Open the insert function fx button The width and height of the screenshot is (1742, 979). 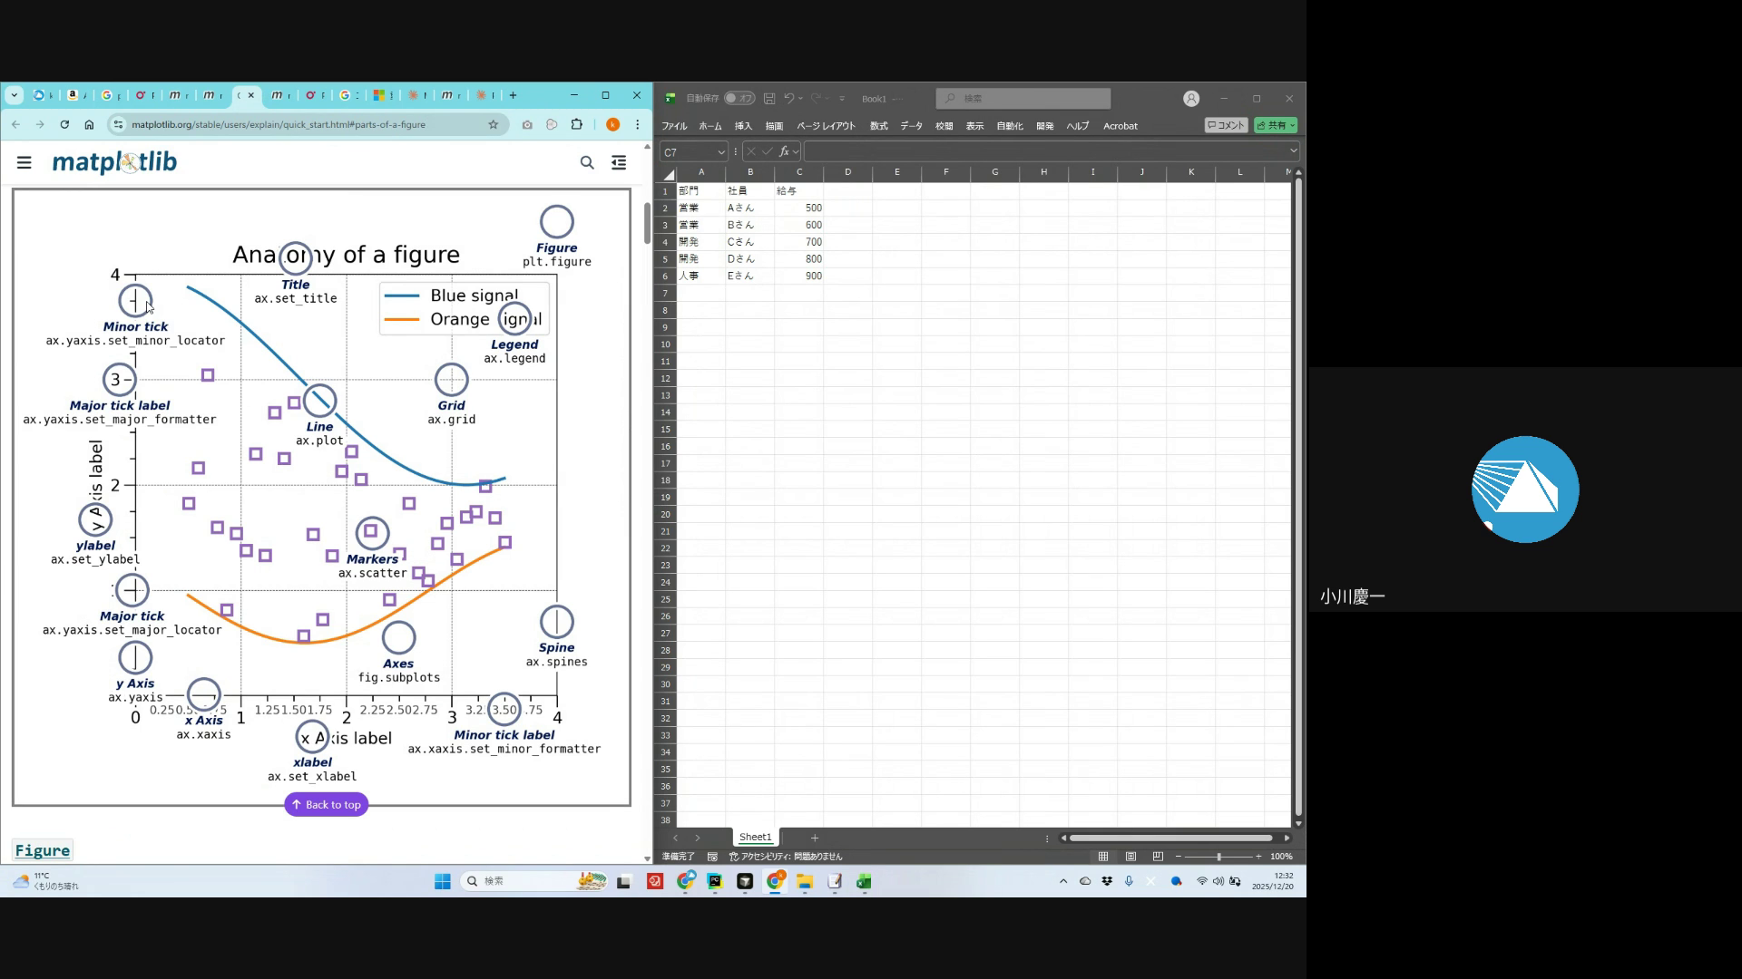(x=784, y=151)
